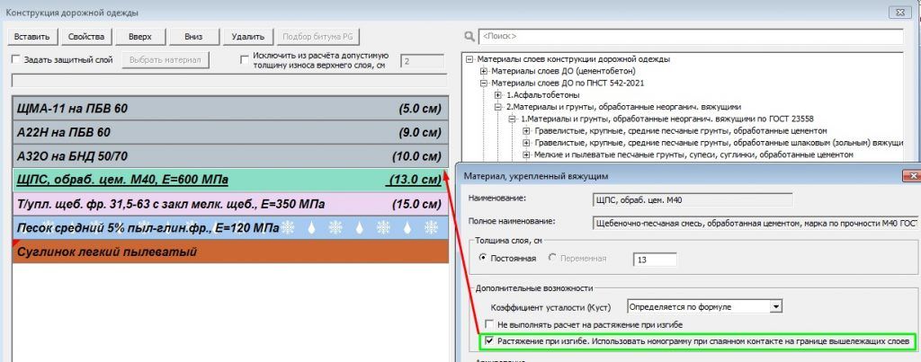Image resolution: width=921 pixels, height=362 pixels.
Task: Click the Полное наименование field
Action: (756, 223)
